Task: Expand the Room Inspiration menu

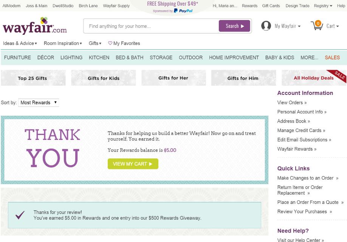Action: tap(63, 43)
